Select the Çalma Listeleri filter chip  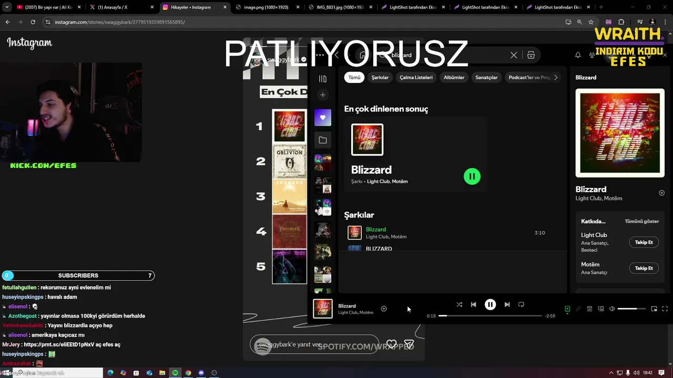(x=416, y=77)
